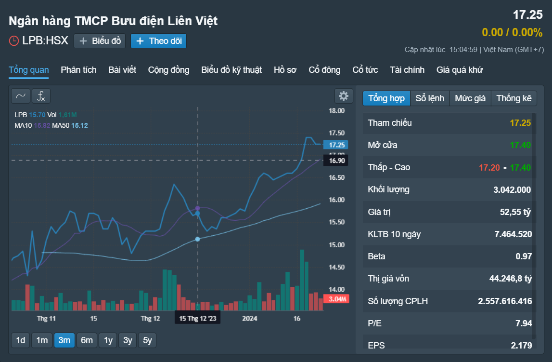
Task: Open the Cổ đông tab
Action: tap(324, 70)
